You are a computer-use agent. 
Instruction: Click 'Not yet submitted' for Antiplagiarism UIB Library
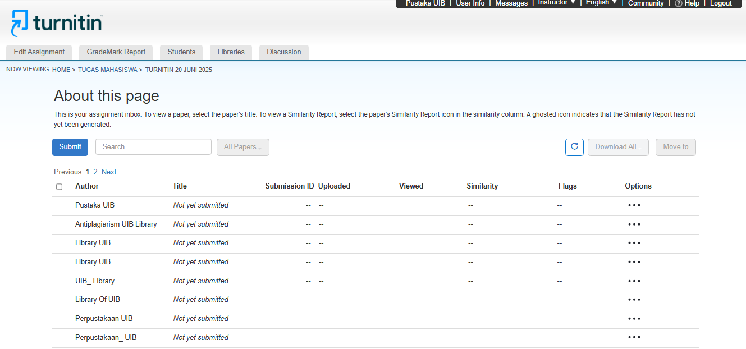coord(201,224)
